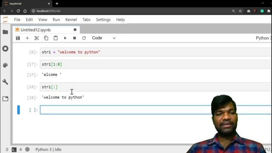Open the Edit menu
Image resolution: width=272 pixels, height=153 pixels.
[x=29, y=20]
